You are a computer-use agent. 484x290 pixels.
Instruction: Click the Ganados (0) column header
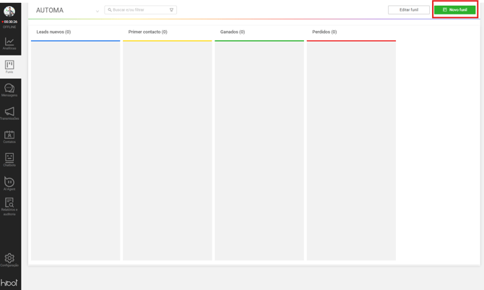(x=233, y=32)
